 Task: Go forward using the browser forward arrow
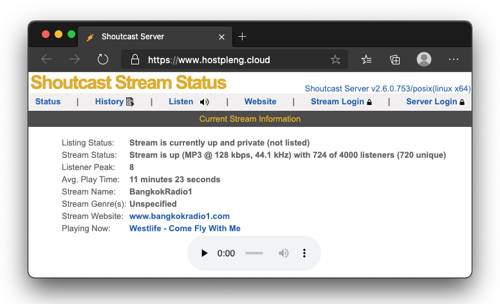pos(75,59)
